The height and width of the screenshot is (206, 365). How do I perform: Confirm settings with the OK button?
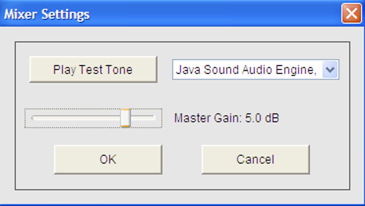coord(108,160)
